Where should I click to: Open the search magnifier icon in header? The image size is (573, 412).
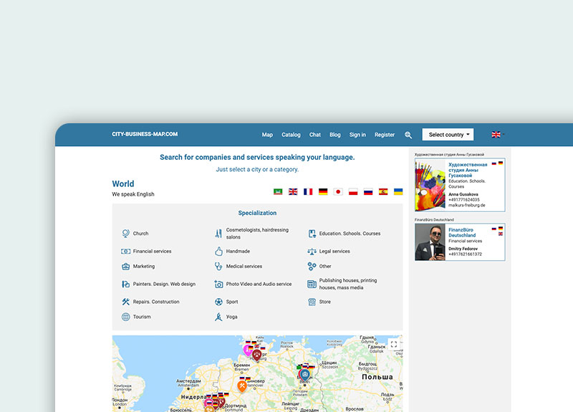click(x=408, y=135)
